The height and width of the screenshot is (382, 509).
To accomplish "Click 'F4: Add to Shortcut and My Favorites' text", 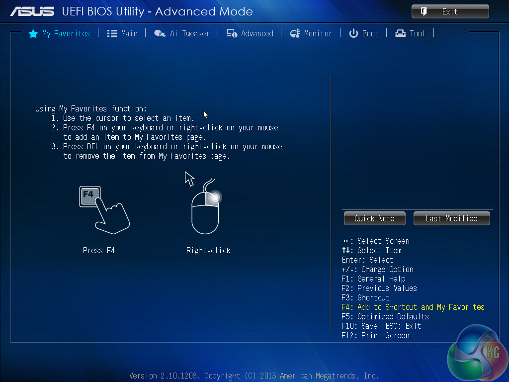I will point(413,307).
